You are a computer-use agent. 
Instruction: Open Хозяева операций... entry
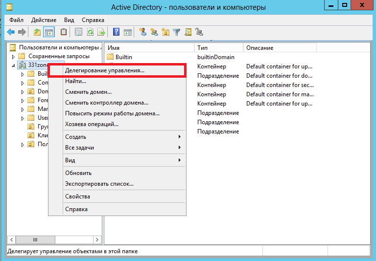117,124
